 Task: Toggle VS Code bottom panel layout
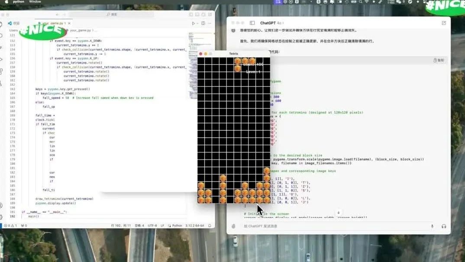(197, 14)
